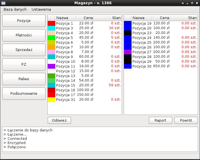Select Pozycja 20 in right table

point(142,28)
